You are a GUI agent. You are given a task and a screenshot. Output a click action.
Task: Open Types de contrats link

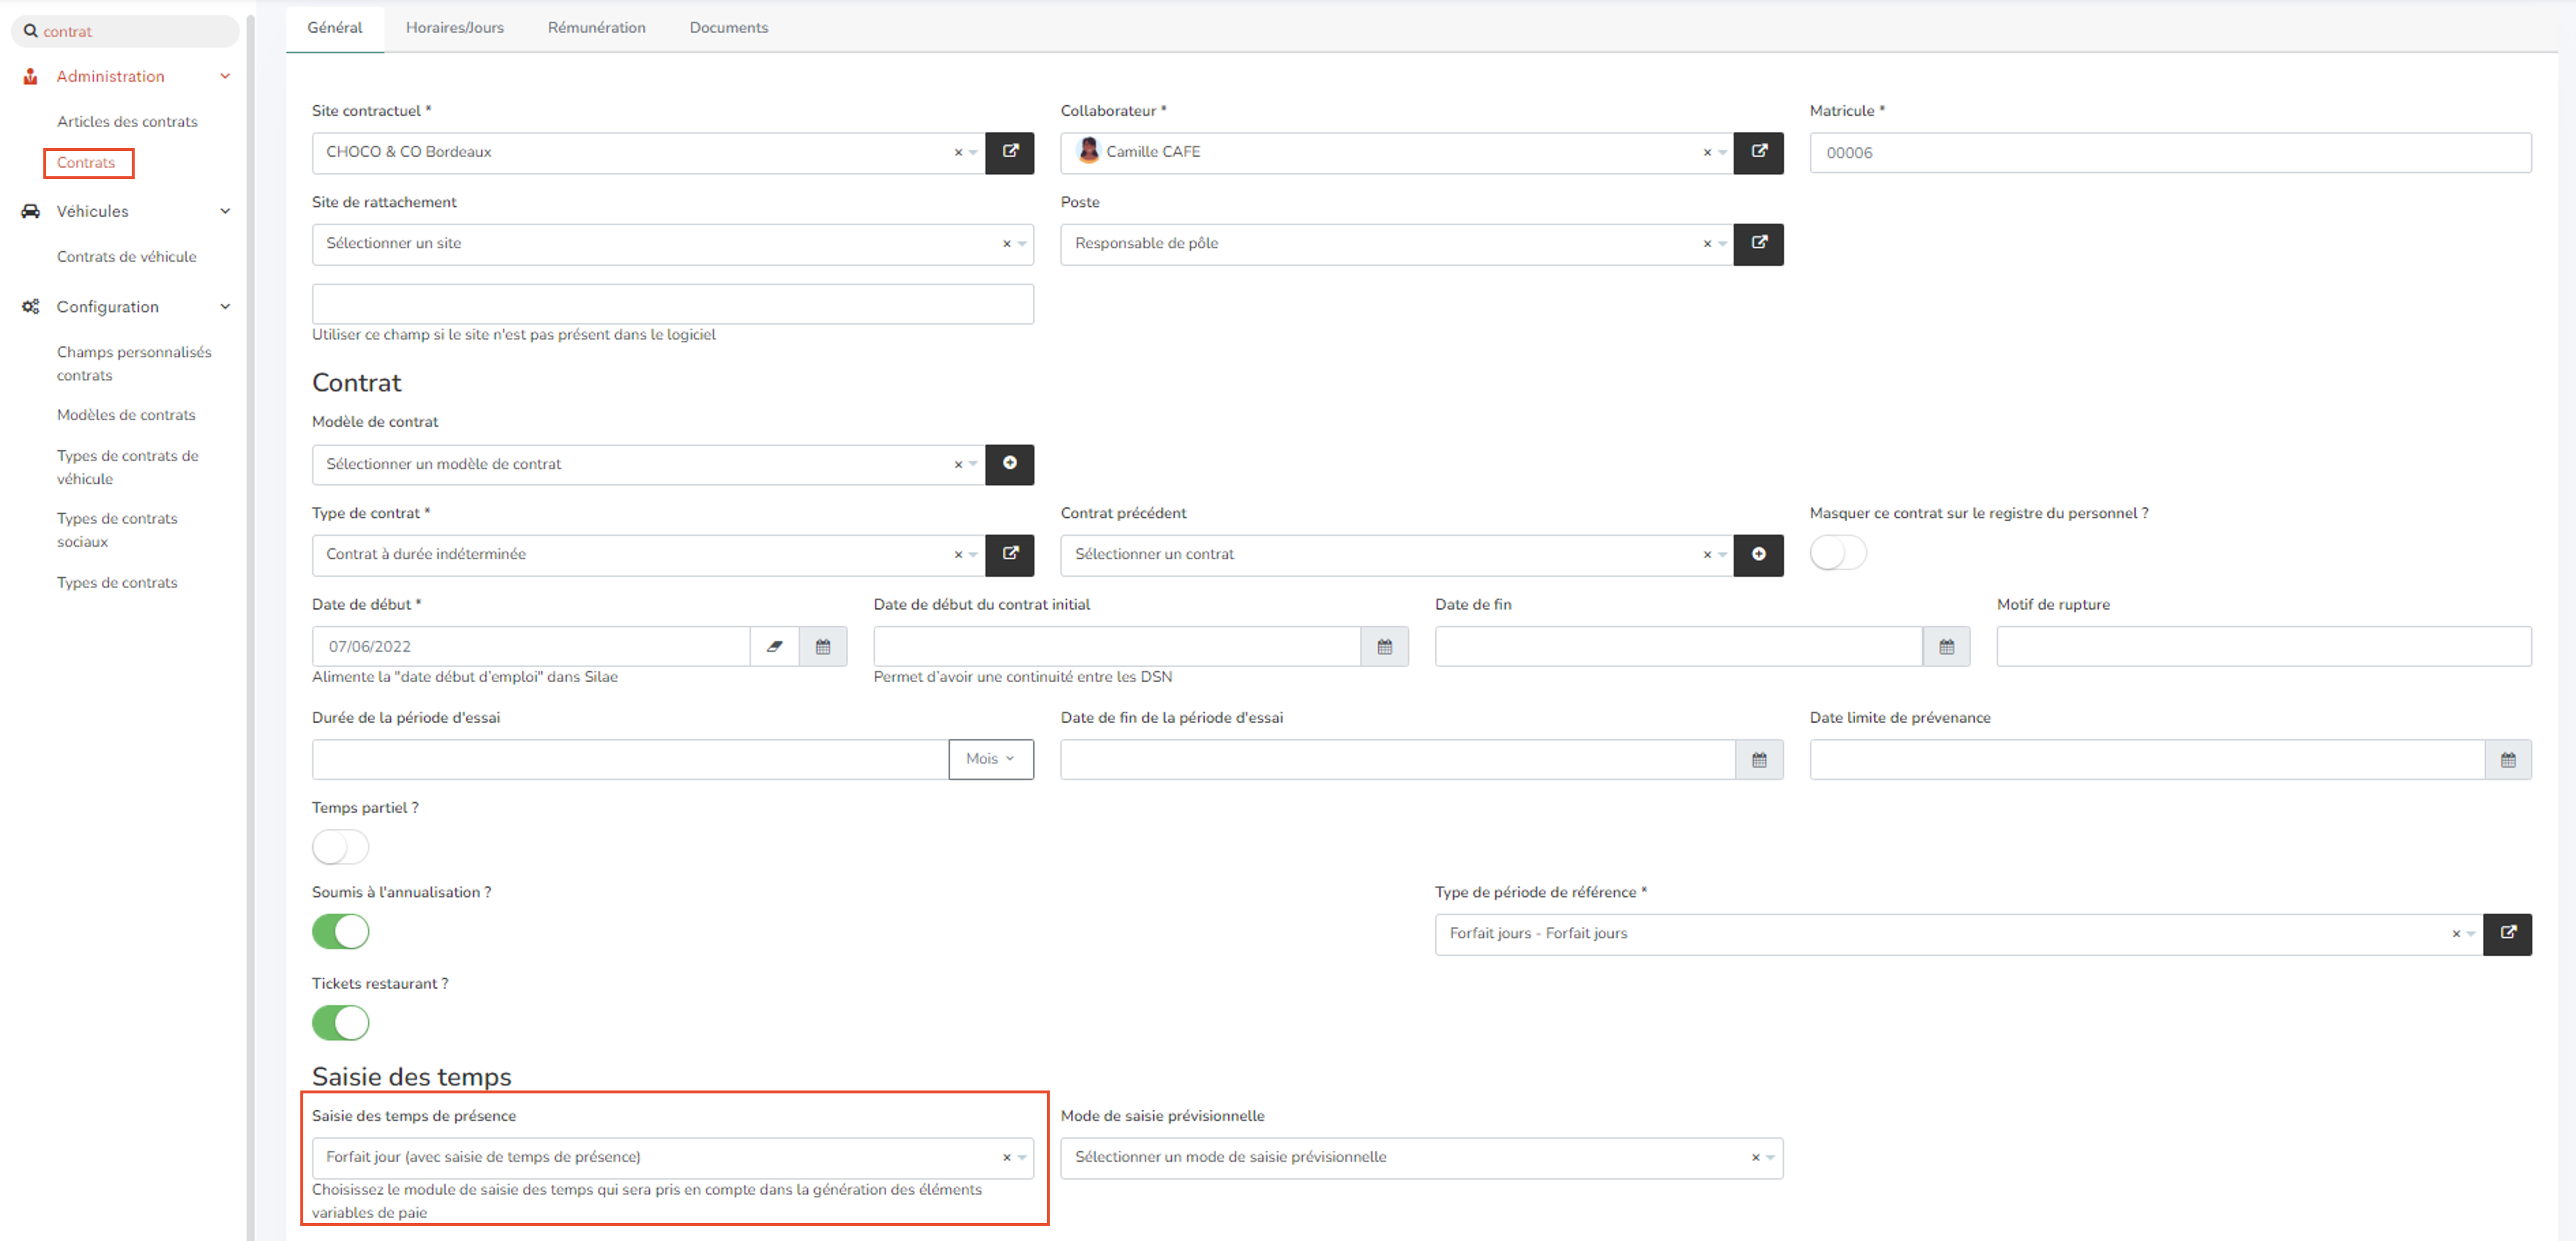(x=117, y=582)
